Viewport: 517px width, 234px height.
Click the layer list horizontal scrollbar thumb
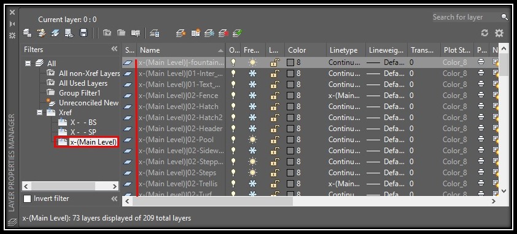212,201
